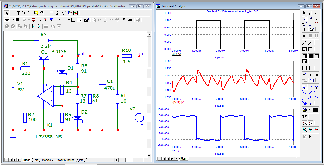This screenshot has height=165, width=324.
Task: Go to last schematic page arrow
Action: click(x=19, y=160)
